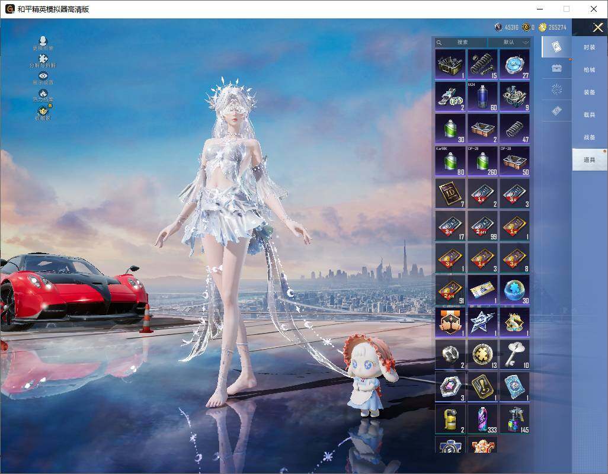Click the gold coin balance 265274
Image resolution: width=608 pixels, height=474 pixels.
point(552,27)
